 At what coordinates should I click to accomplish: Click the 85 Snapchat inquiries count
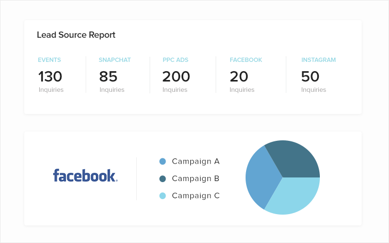click(108, 77)
